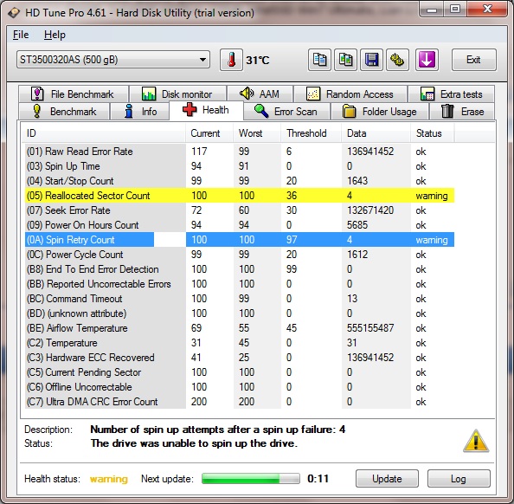Click the Folder Usage folder icon
The height and width of the screenshot is (504, 514).
pos(349,111)
